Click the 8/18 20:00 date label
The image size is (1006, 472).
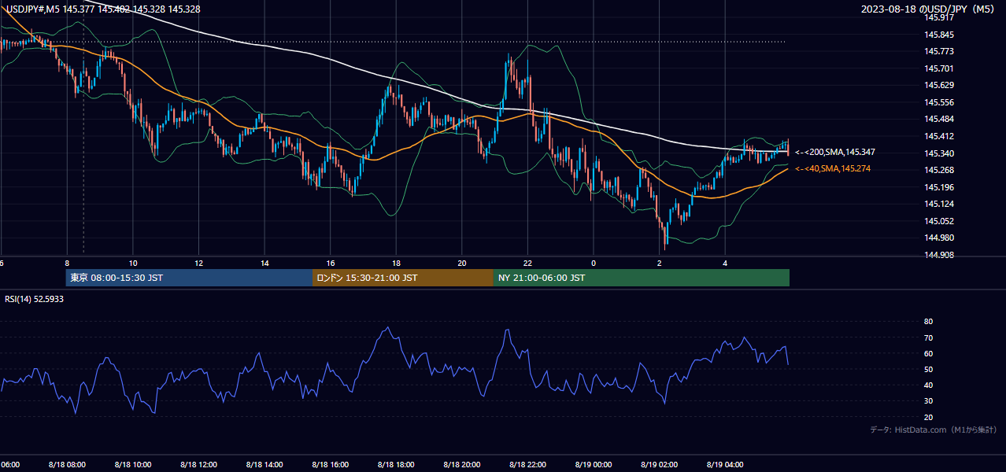pyautogui.click(x=461, y=464)
